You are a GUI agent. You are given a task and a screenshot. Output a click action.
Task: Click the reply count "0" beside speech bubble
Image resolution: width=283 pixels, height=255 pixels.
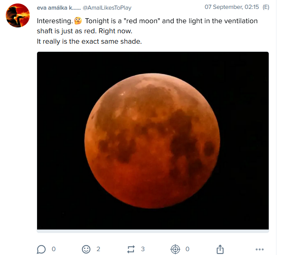pyautogui.click(x=54, y=249)
